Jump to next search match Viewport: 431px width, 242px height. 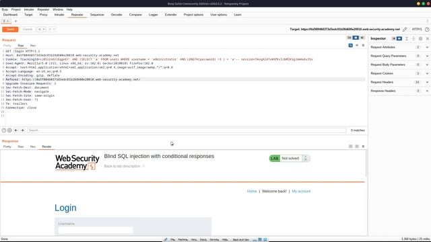coord(22,130)
